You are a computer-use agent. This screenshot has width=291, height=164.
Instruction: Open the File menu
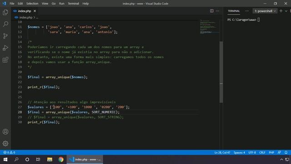12,4
